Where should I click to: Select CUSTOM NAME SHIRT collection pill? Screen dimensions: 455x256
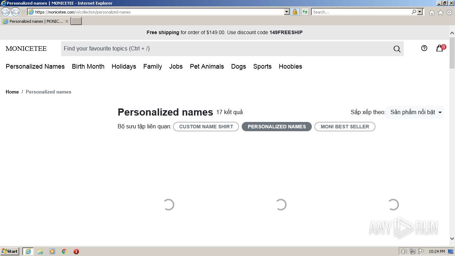206,127
